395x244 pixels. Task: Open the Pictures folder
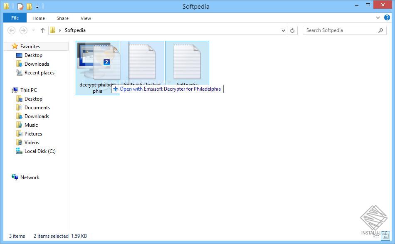(x=33, y=134)
